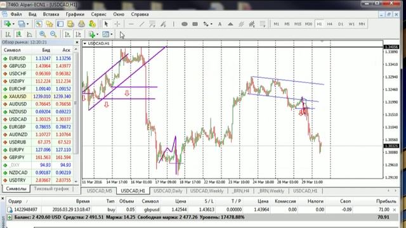Image resolution: width=406 pixels, height=228 pixels.
Task: Switch chart to candlesticks type
Action: tap(18, 34)
